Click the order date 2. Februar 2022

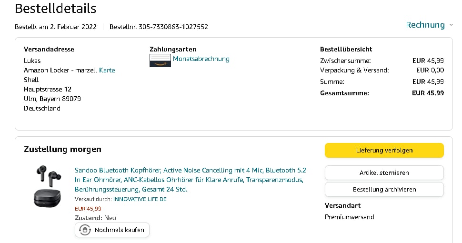tap(73, 27)
